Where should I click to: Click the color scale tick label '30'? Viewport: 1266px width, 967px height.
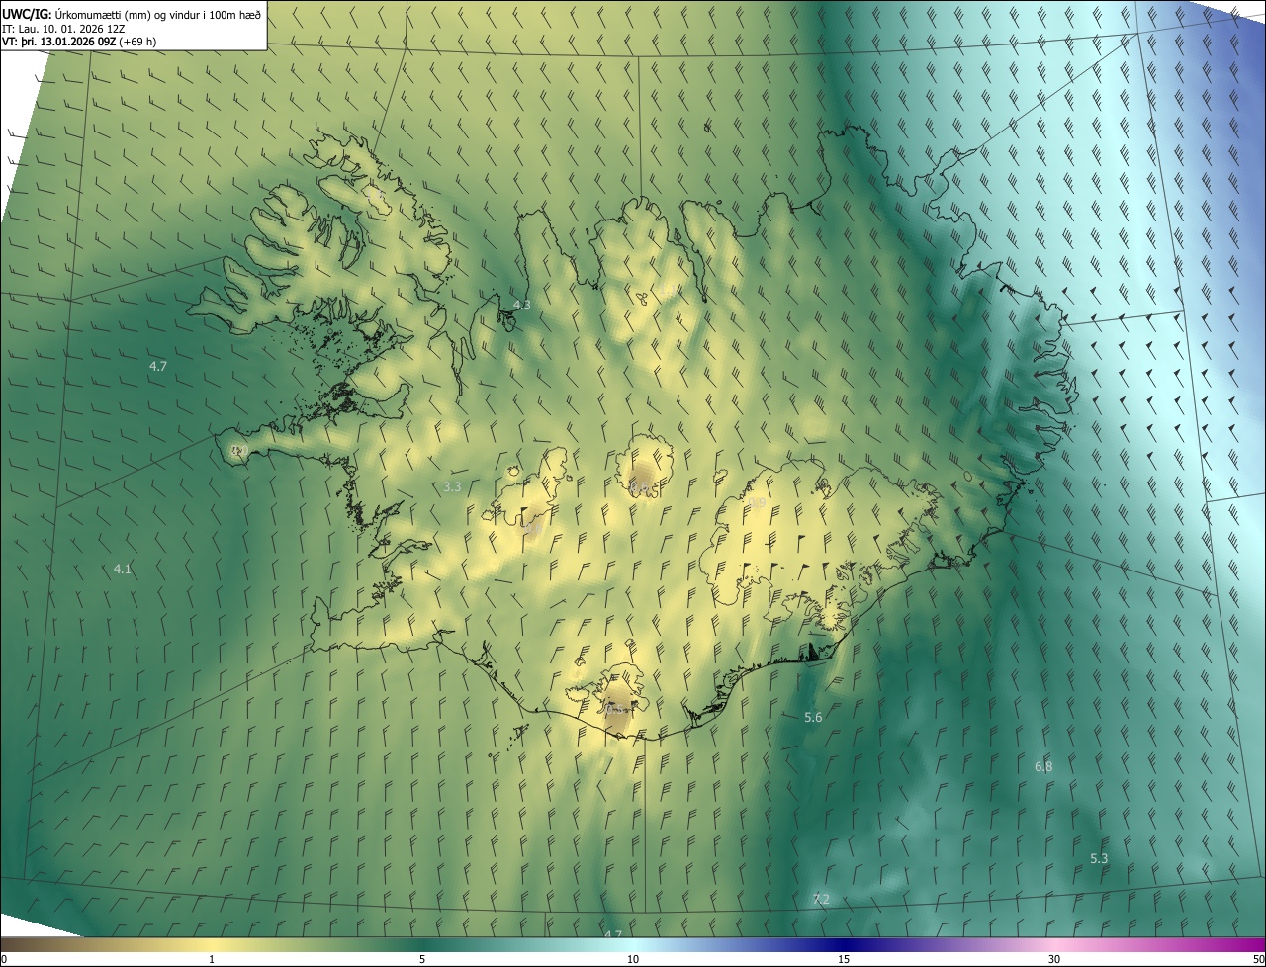click(x=1054, y=959)
